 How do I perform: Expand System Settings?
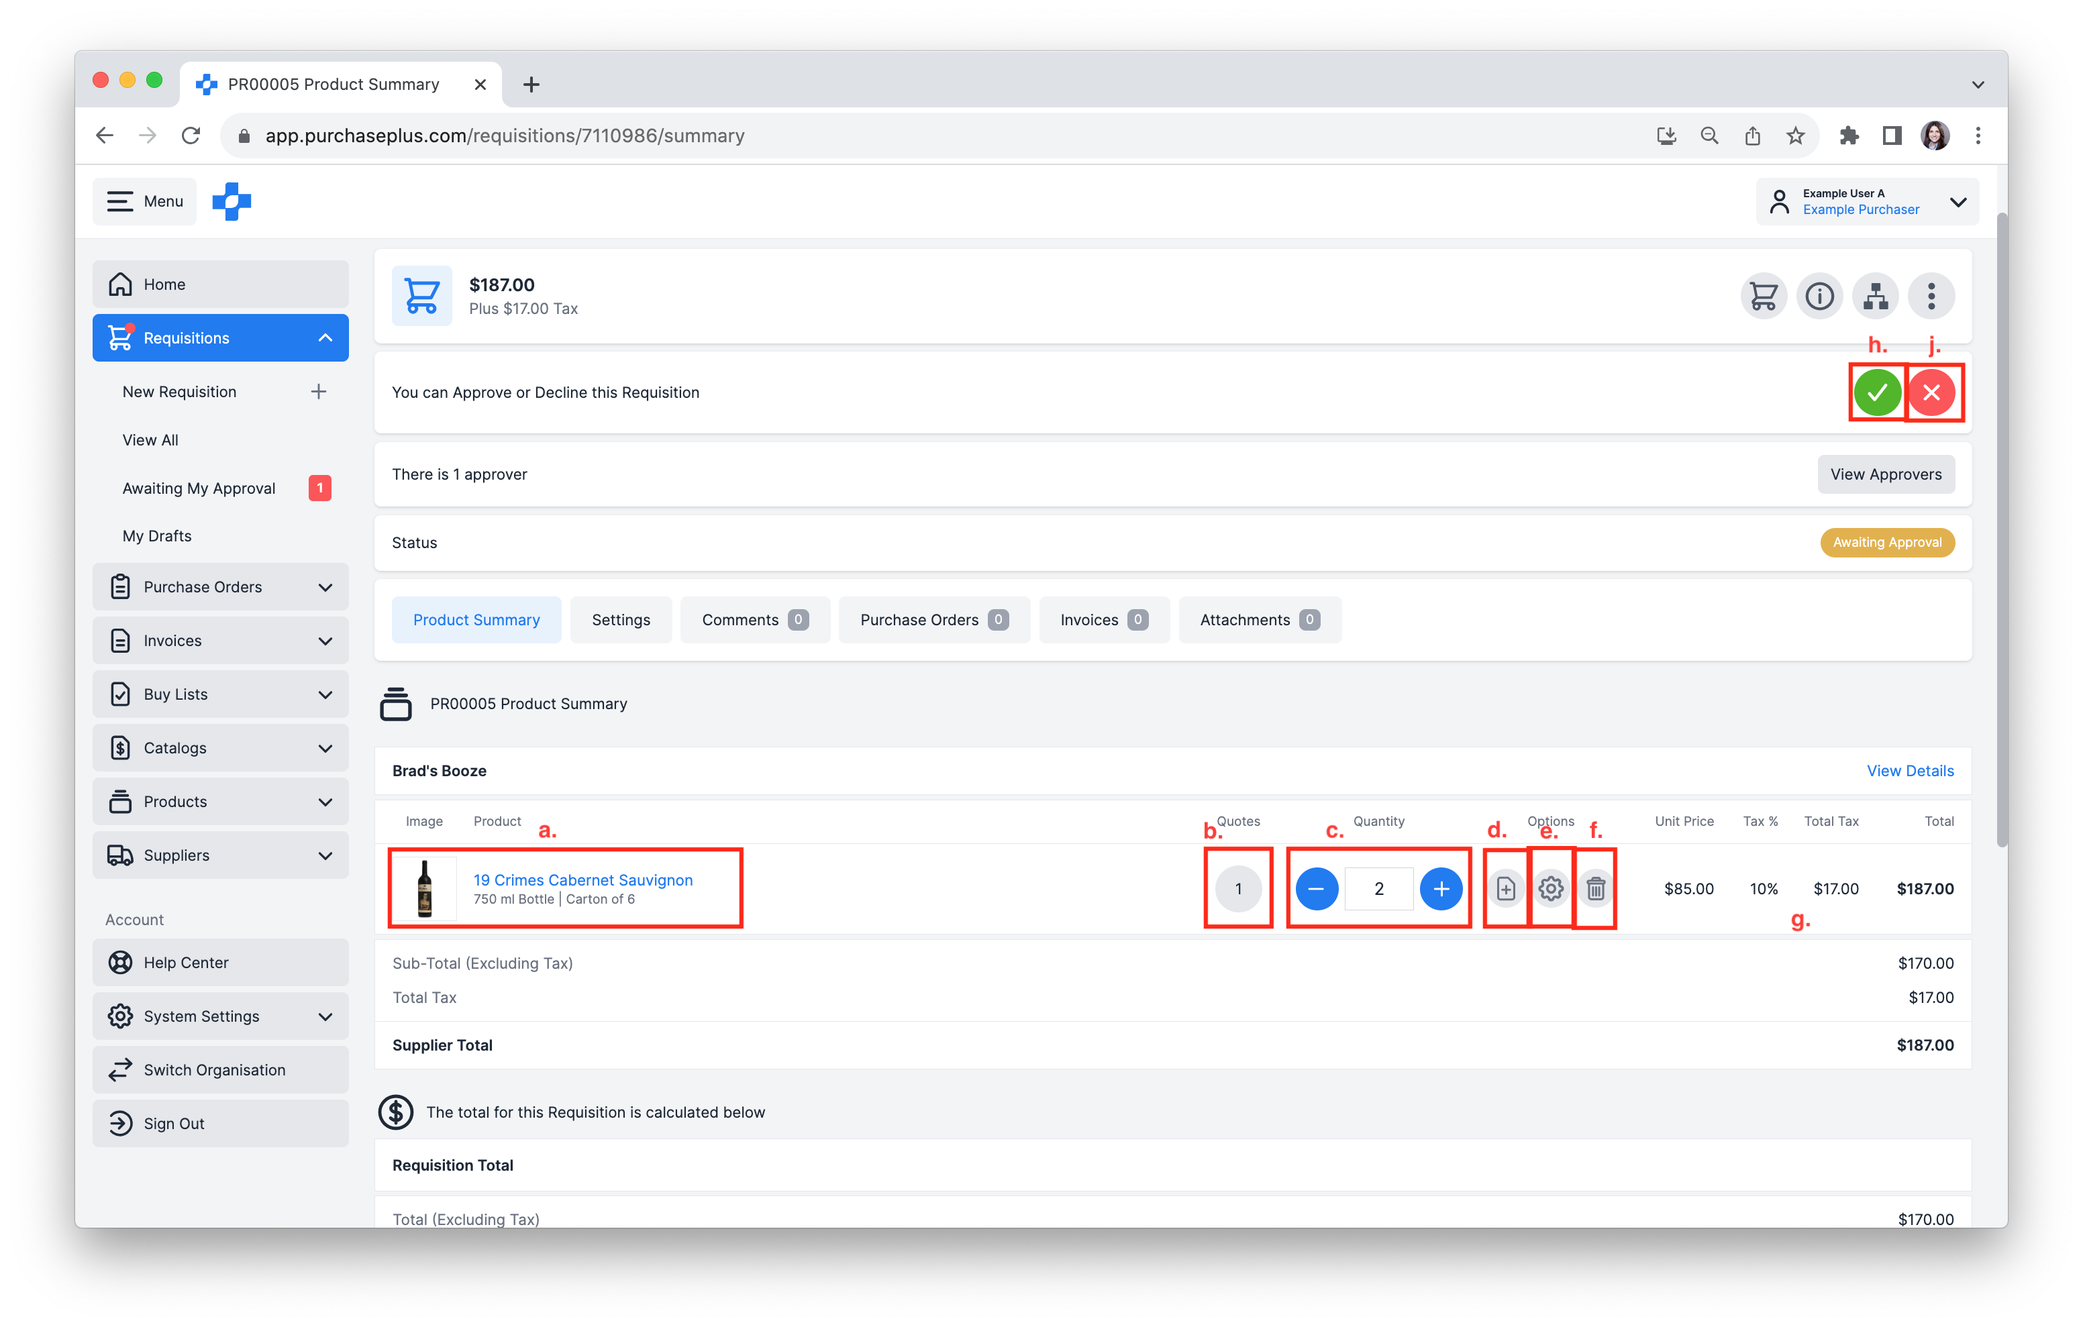pos(221,1016)
